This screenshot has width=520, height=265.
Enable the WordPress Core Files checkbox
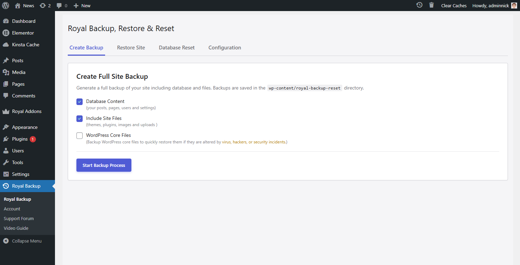(80, 135)
